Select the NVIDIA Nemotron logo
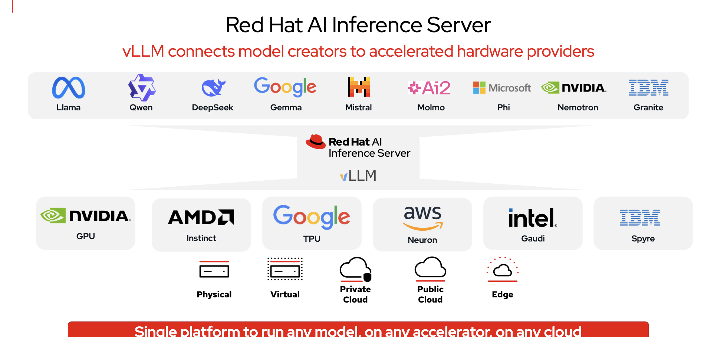 (x=574, y=88)
